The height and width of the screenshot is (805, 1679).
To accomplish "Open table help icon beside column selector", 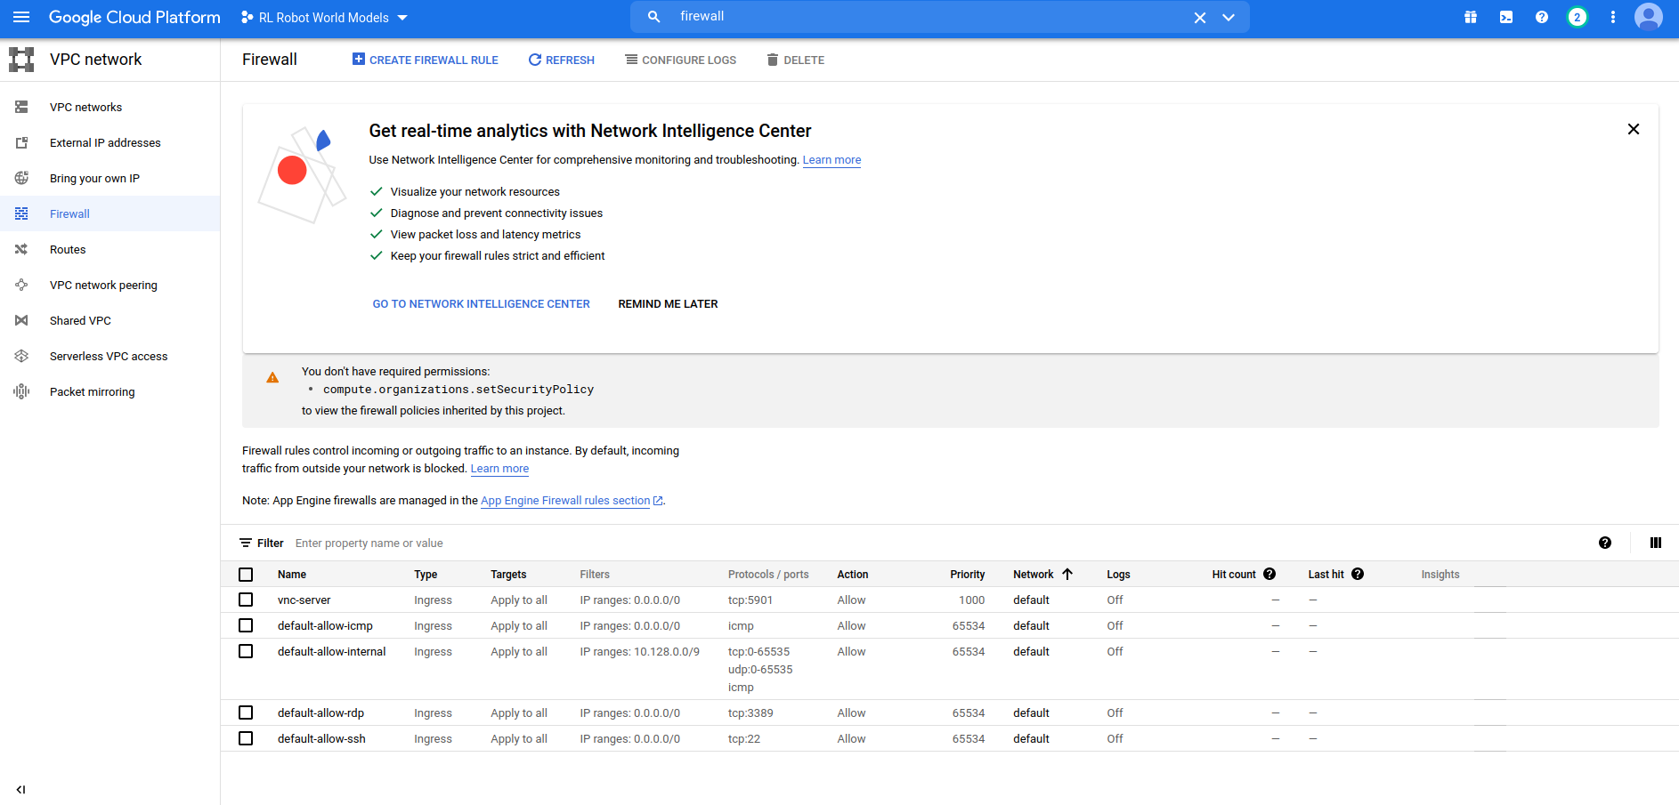I will (1605, 543).
